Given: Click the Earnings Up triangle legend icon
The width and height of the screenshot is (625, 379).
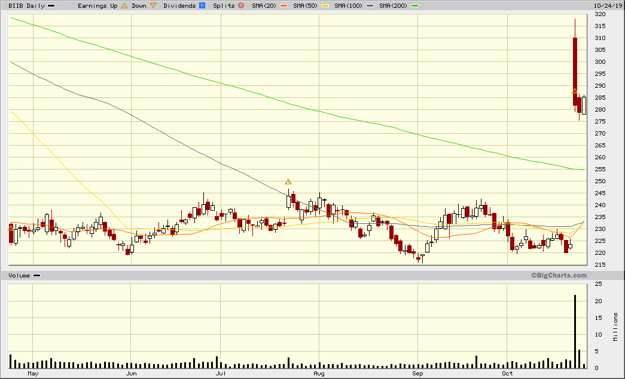Looking at the screenshot, I should 124,5.
